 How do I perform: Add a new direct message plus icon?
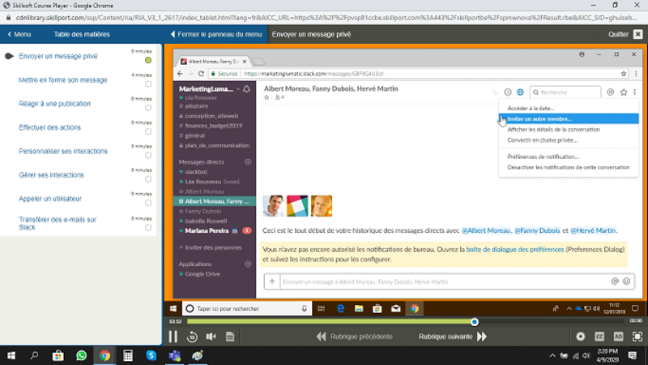point(248,161)
